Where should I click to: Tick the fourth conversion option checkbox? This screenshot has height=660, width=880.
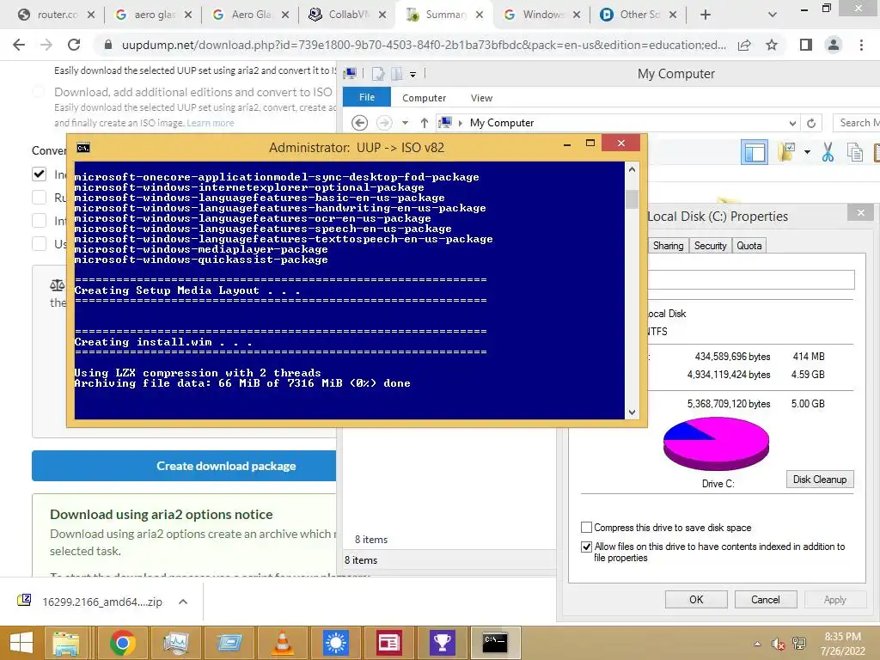[39, 243]
